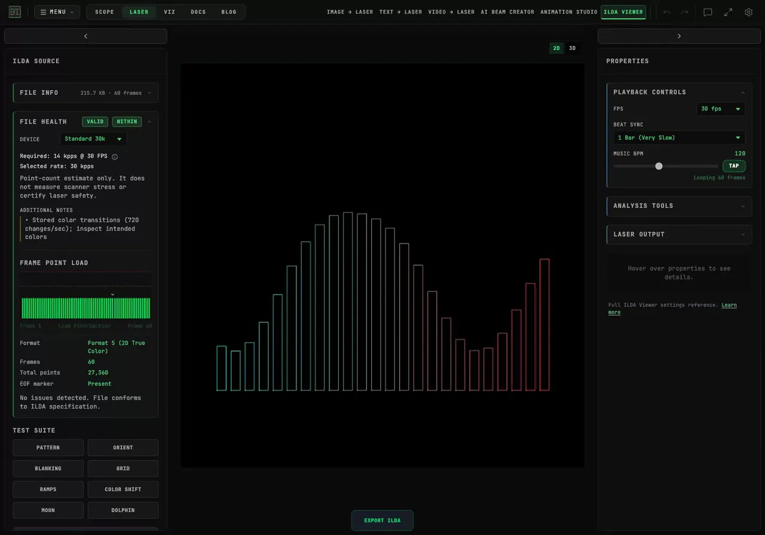Open the MENU dropdown
This screenshot has width=765, height=535.
57,12
